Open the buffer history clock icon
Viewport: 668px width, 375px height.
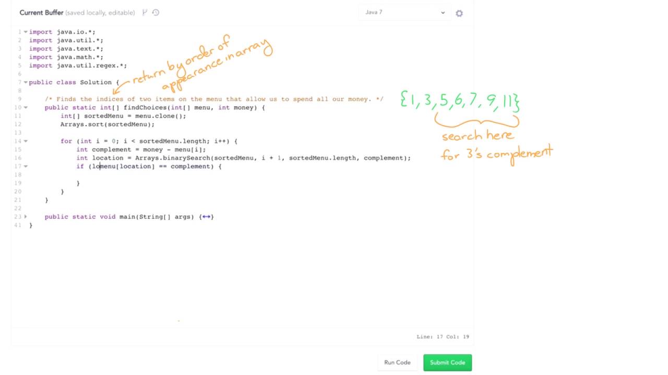coord(156,12)
